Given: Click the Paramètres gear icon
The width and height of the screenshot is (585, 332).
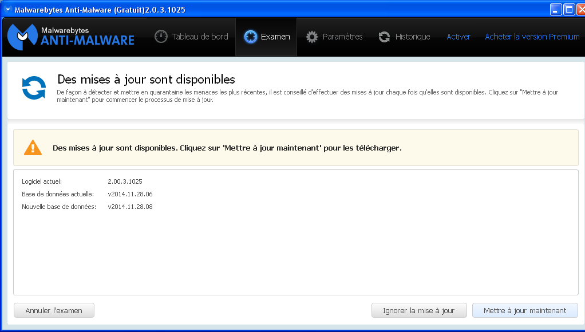Looking at the screenshot, I should pyautogui.click(x=312, y=37).
